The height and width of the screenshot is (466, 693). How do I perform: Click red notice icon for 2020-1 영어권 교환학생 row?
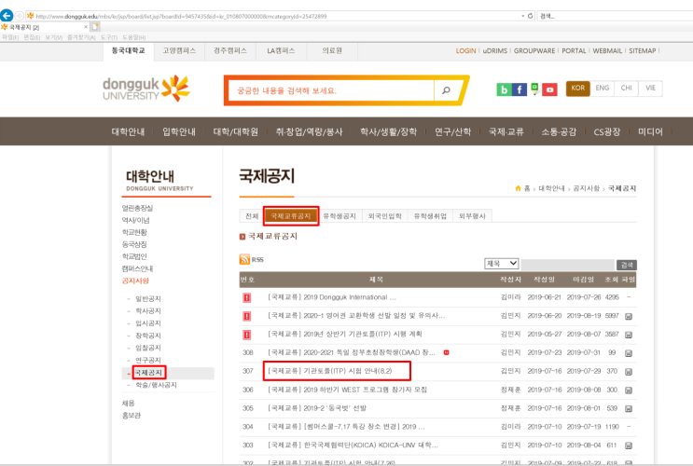tap(246, 316)
